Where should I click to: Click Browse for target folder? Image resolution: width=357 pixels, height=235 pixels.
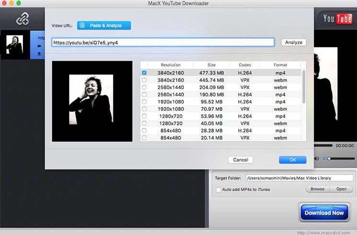click(x=317, y=189)
